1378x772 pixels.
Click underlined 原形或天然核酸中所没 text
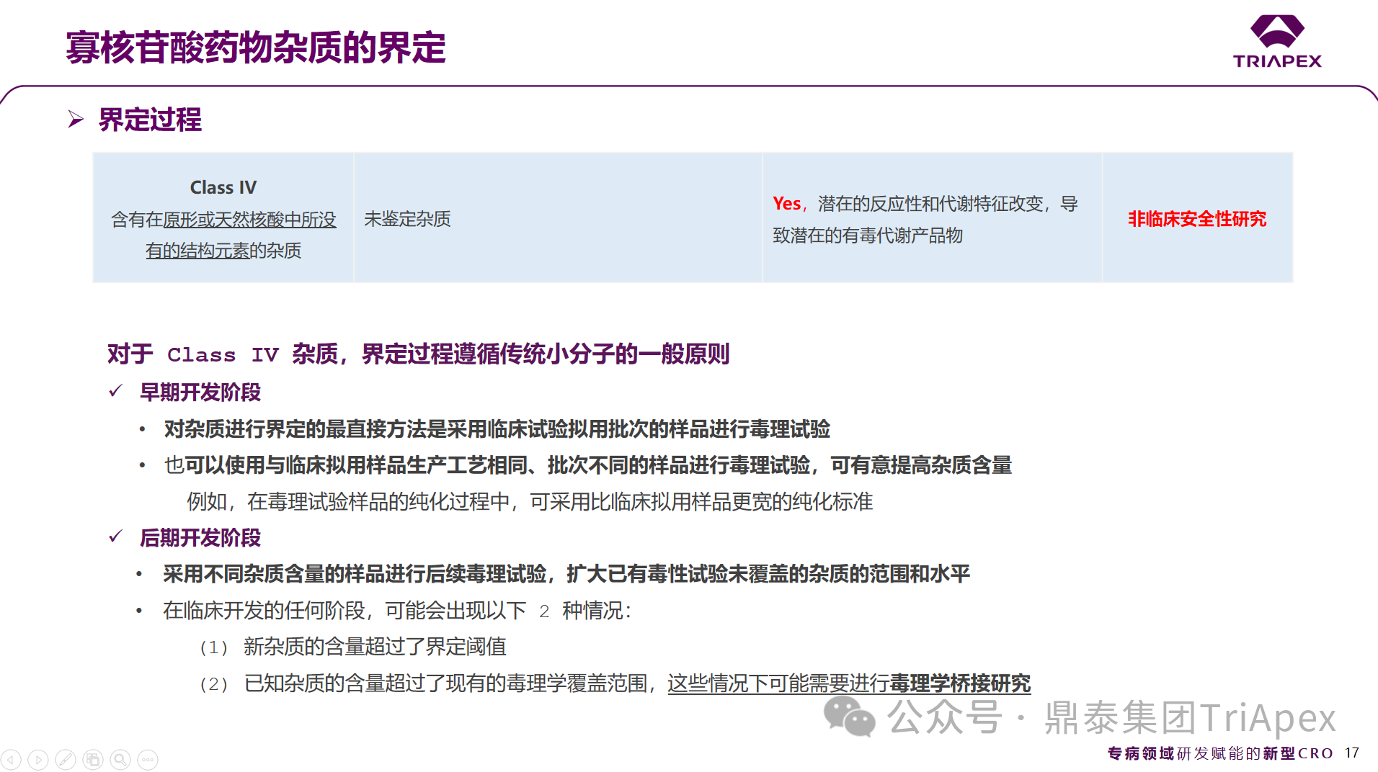point(249,220)
